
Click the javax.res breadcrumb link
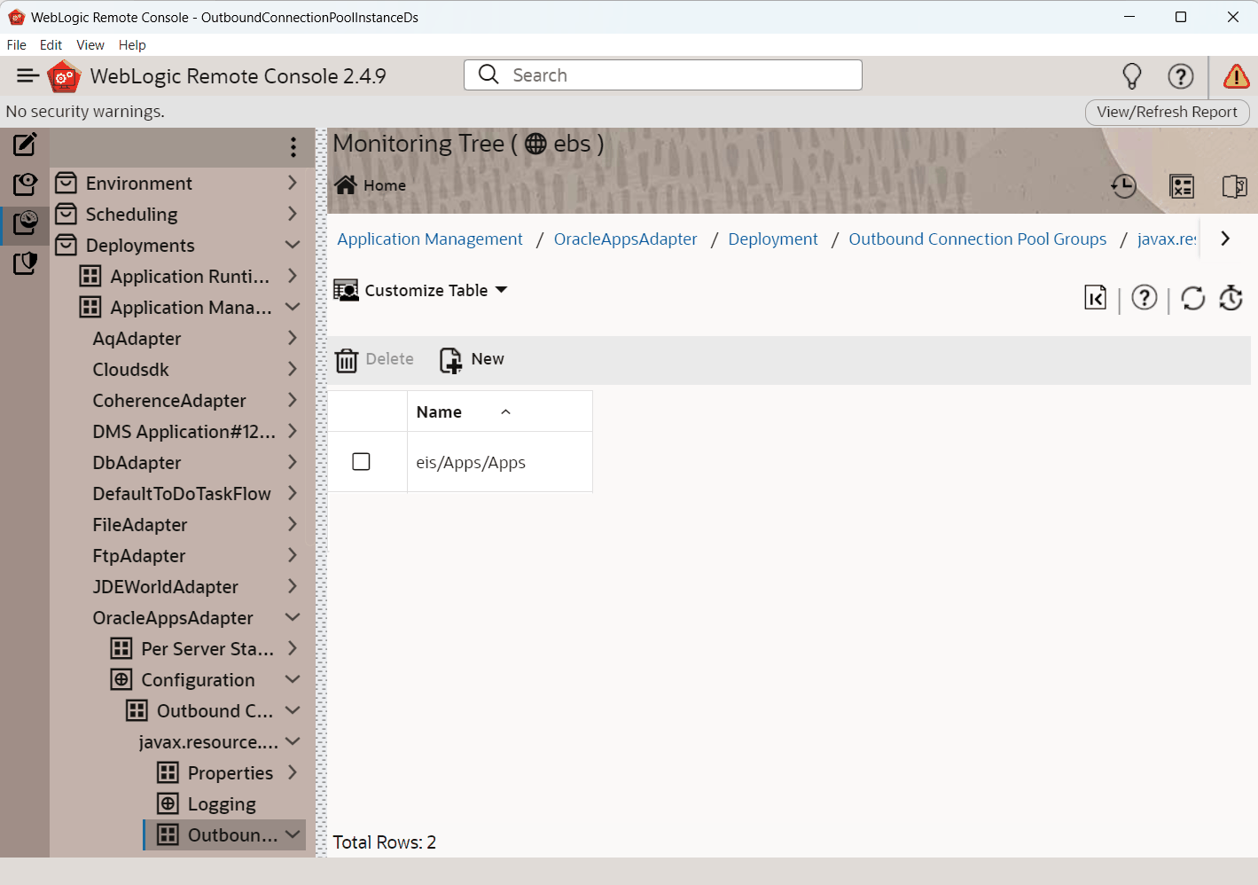coord(1167,239)
